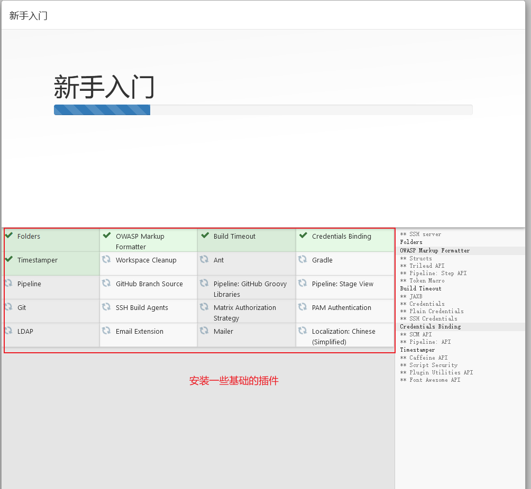The width and height of the screenshot is (531, 489).
Task: Click the small 新手入门 title in header
Action: (x=29, y=15)
